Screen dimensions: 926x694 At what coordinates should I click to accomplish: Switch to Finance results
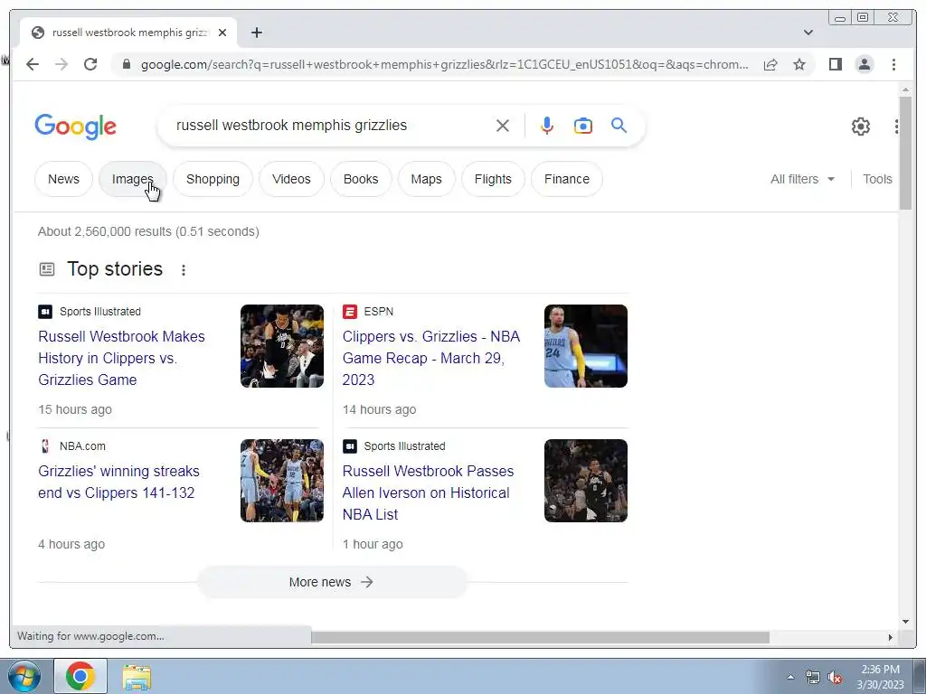coord(567,179)
